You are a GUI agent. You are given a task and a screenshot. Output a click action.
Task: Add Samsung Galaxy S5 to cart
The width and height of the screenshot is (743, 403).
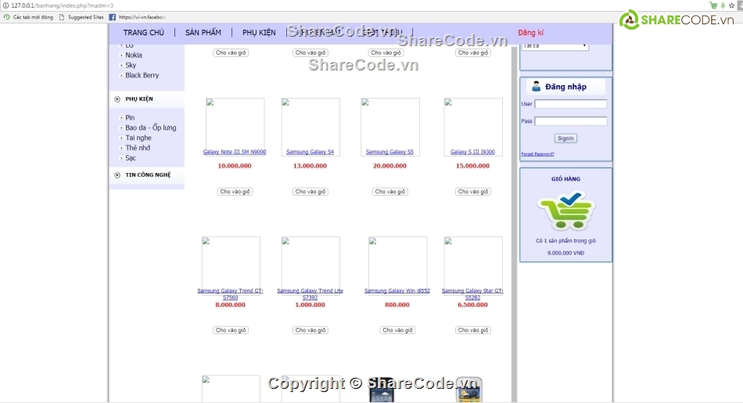click(x=390, y=192)
